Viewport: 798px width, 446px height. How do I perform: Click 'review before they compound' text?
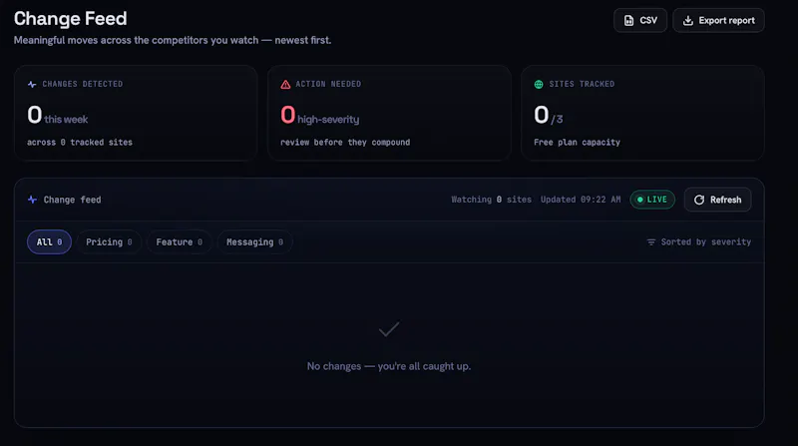tap(345, 142)
